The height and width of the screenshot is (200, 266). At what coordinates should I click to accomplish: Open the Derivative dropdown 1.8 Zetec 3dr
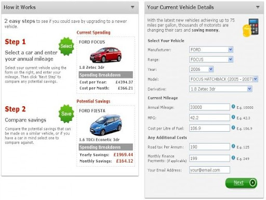pos(221,89)
